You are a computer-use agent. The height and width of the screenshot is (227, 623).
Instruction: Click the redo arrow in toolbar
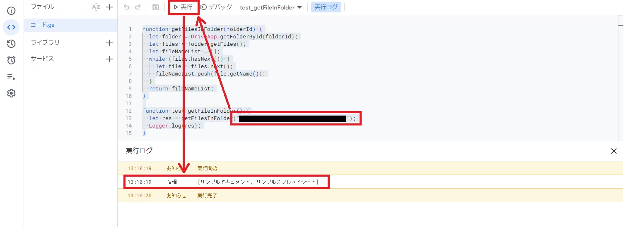coord(138,7)
